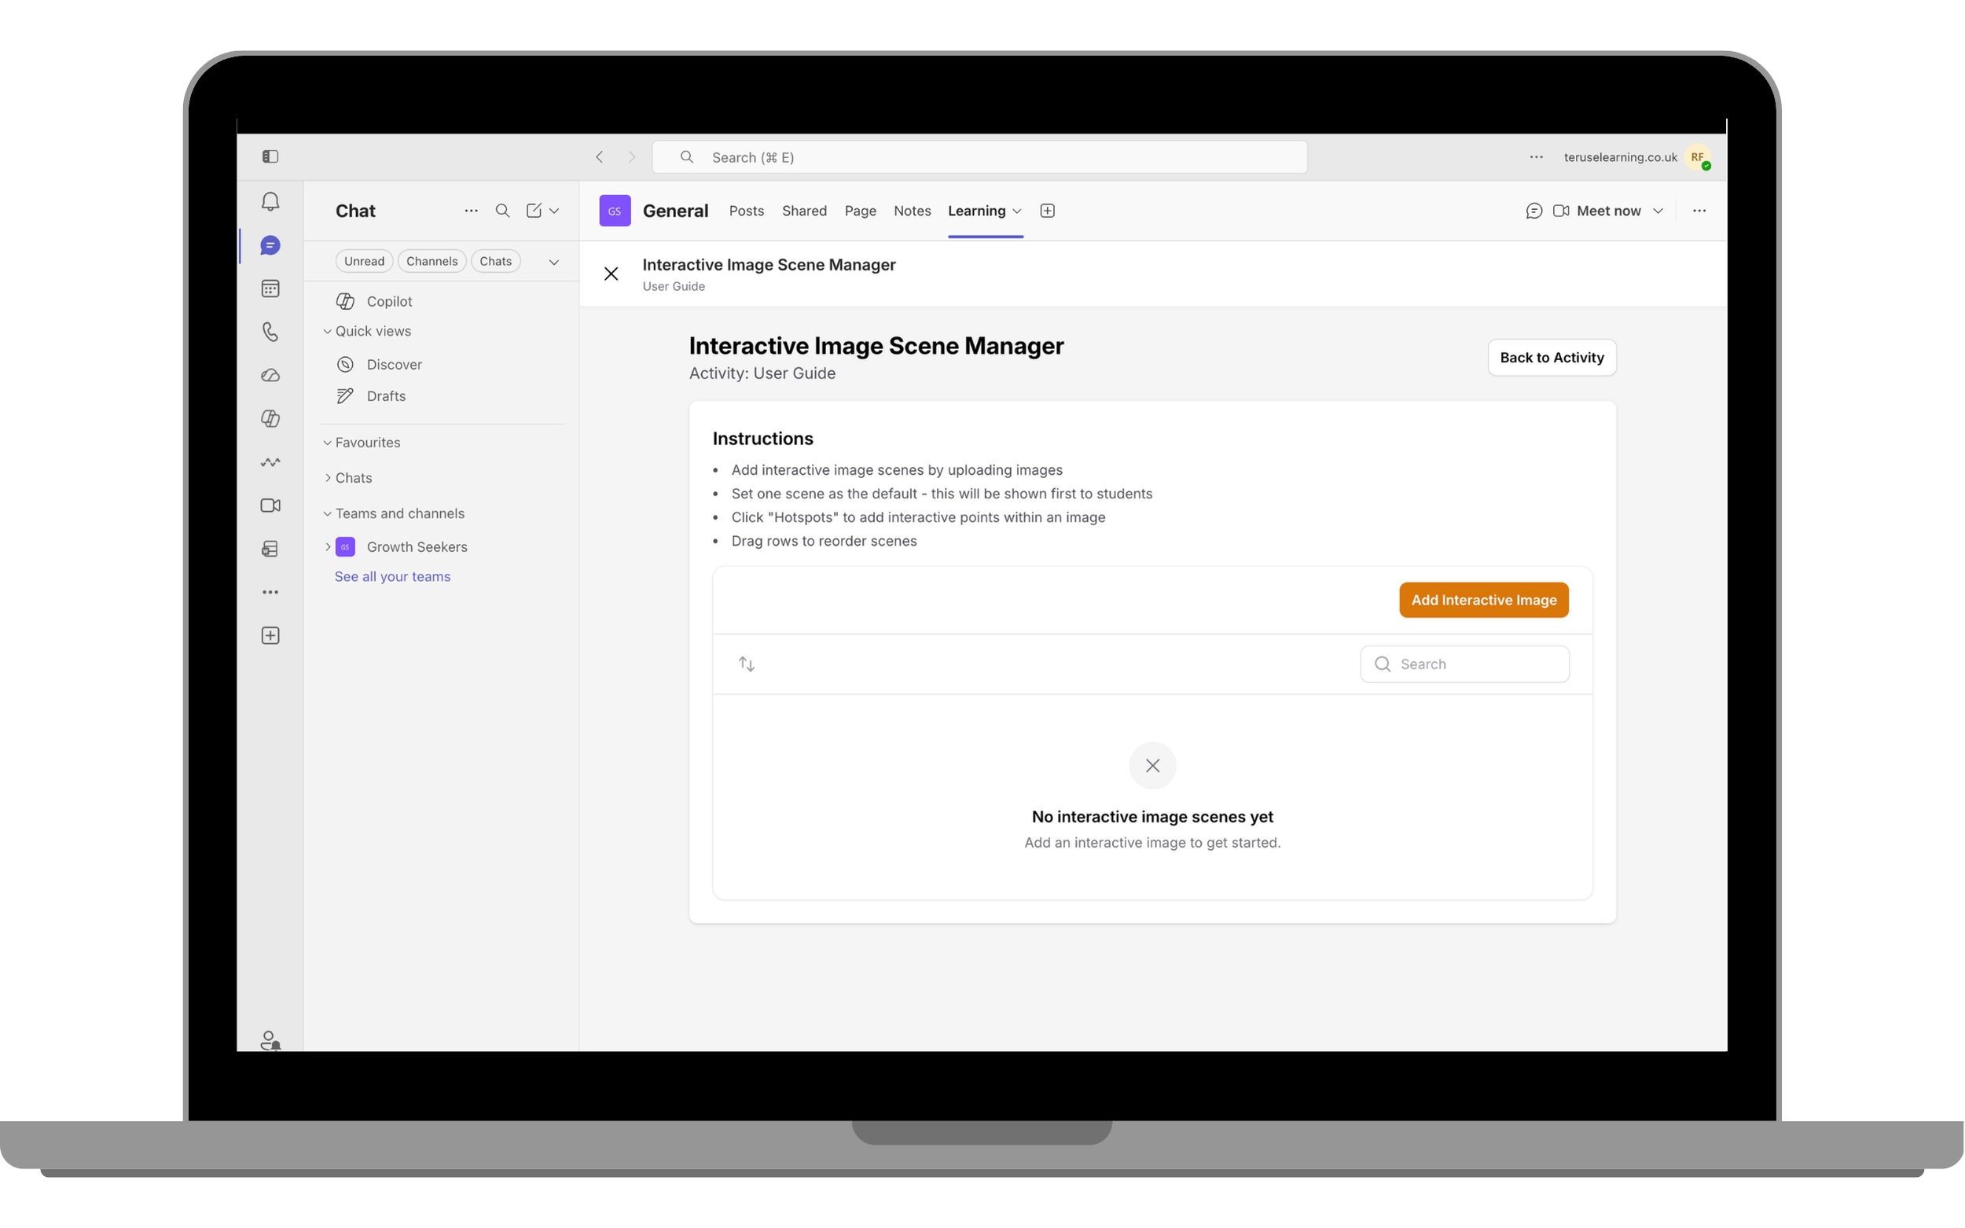1965x1228 pixels.
Task: Open the Meet now dropdown arrow
Action: point(1658,211)
